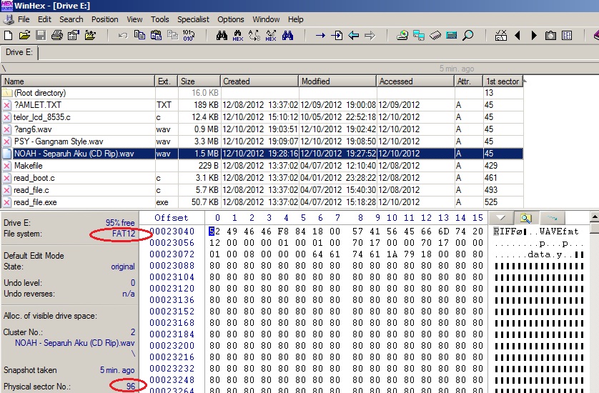
Task: Select the (Root directory) entry
Action: click(39, 93)
